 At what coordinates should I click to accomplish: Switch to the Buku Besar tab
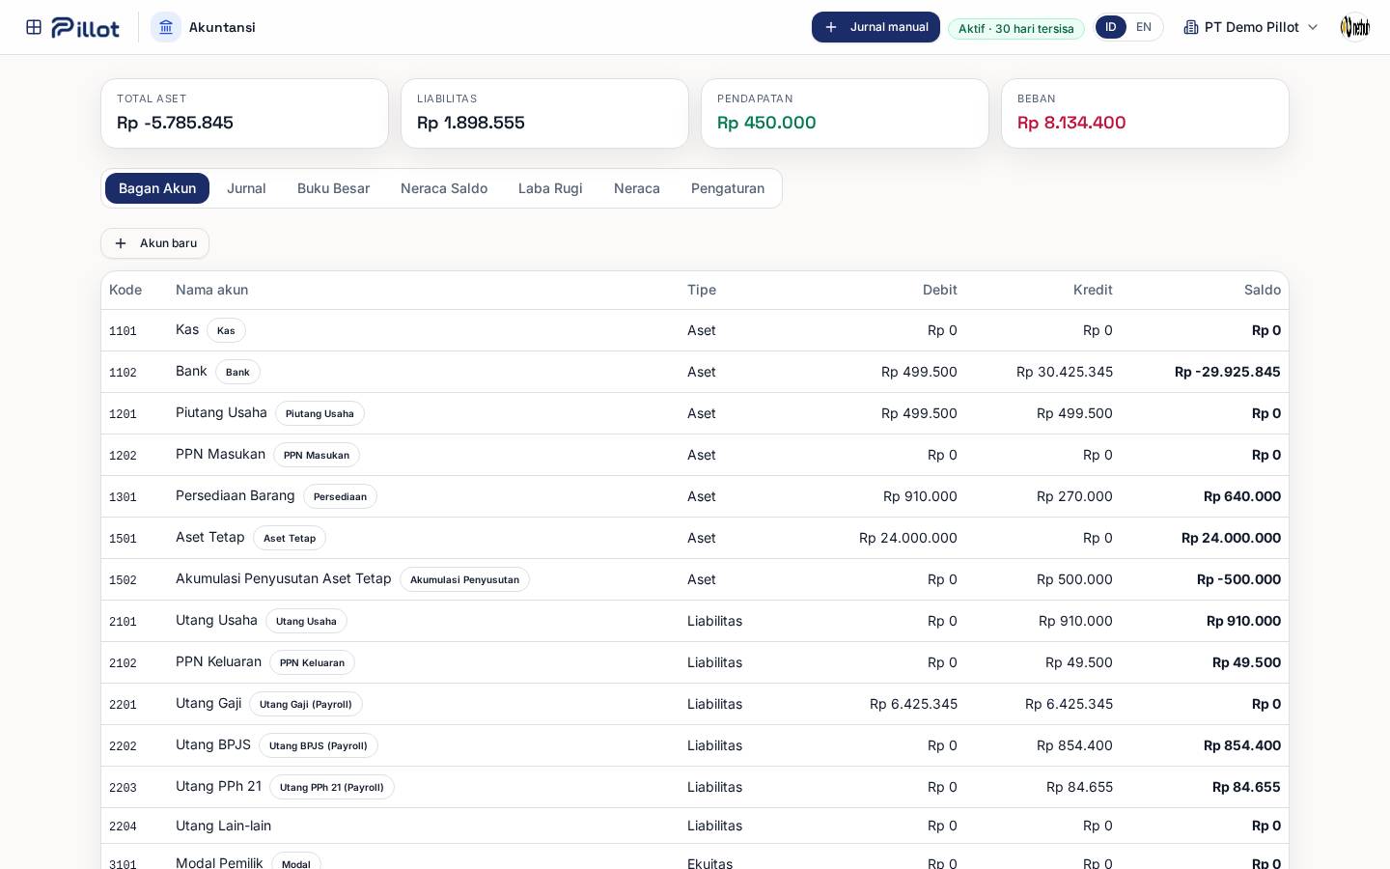(333, 188)
